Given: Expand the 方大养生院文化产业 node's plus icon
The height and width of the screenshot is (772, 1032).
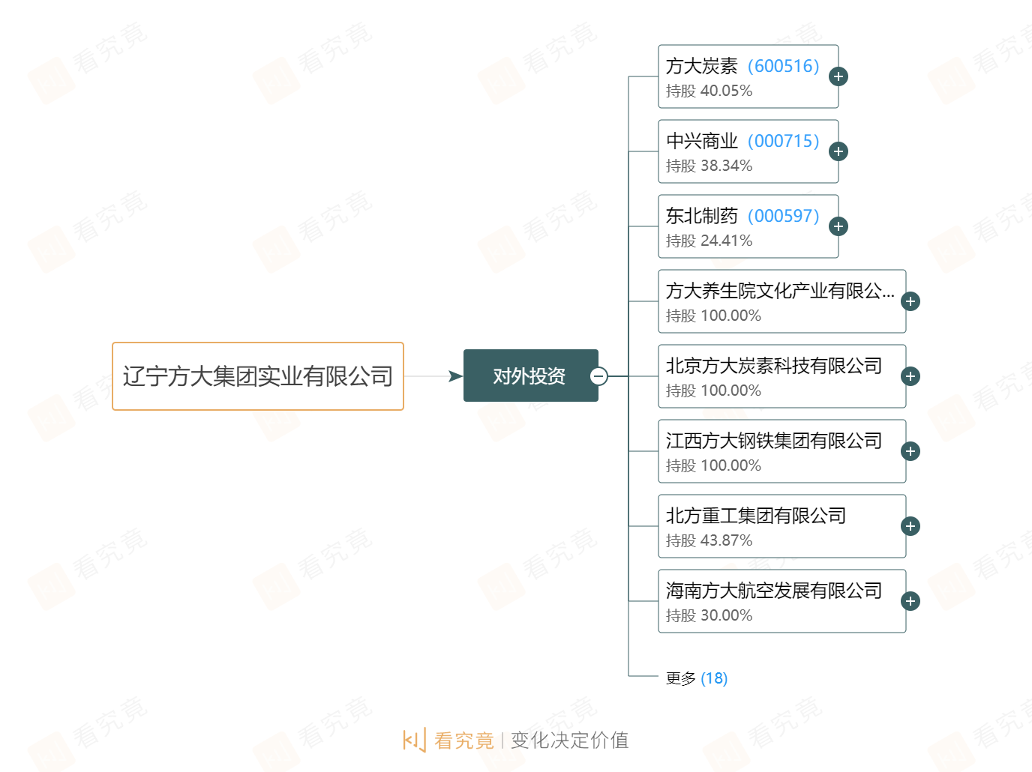Looking at the screenshot, I should click(x=910, y=301).
